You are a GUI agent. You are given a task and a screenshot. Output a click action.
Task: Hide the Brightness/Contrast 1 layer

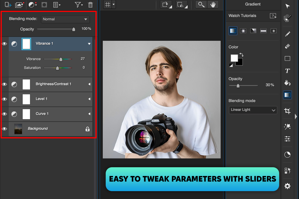(x=4, y=84)
